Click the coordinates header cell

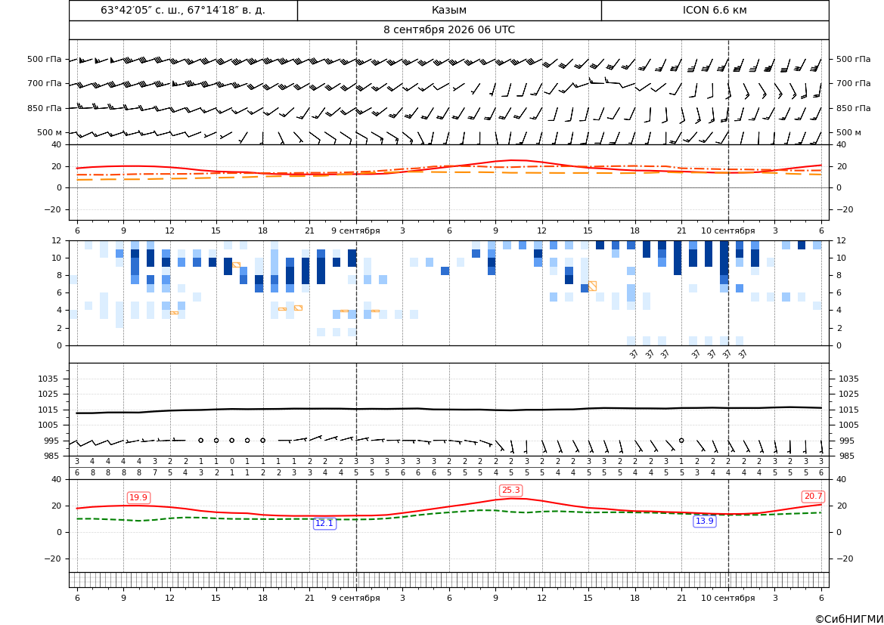click(183, 10)
